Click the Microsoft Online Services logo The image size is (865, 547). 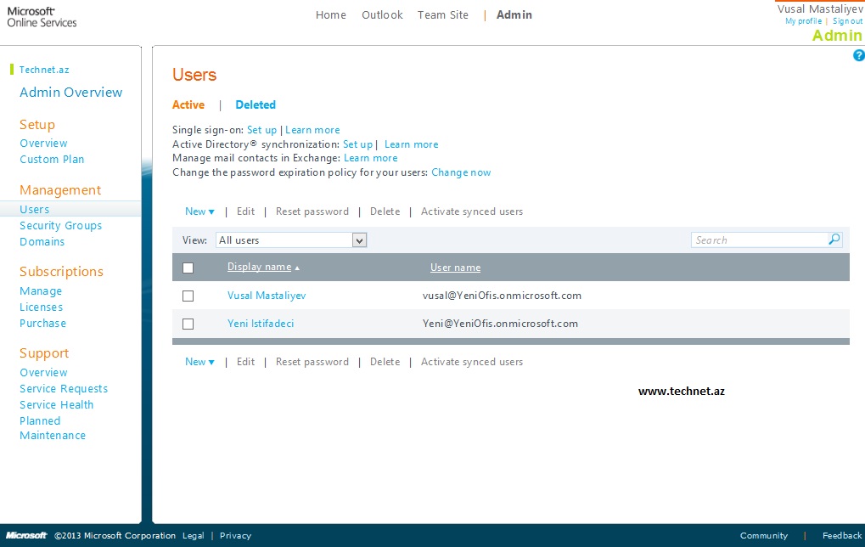point(42,17)
